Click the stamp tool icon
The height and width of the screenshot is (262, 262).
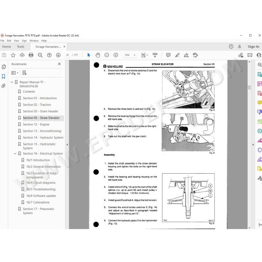point(195,55)
